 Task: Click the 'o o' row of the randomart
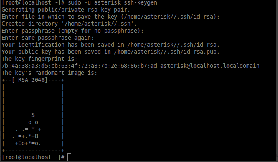pos(33,122)
